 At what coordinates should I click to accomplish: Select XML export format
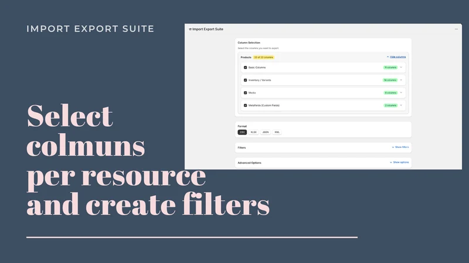[x=277, y=132]
